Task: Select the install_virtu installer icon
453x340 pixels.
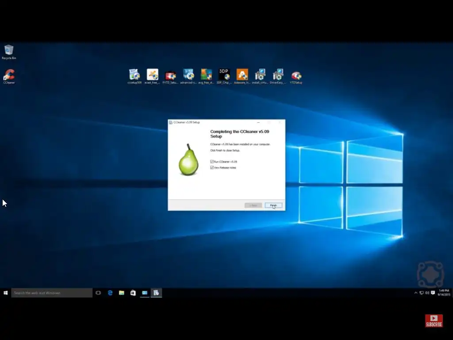Action: [260, 76]
